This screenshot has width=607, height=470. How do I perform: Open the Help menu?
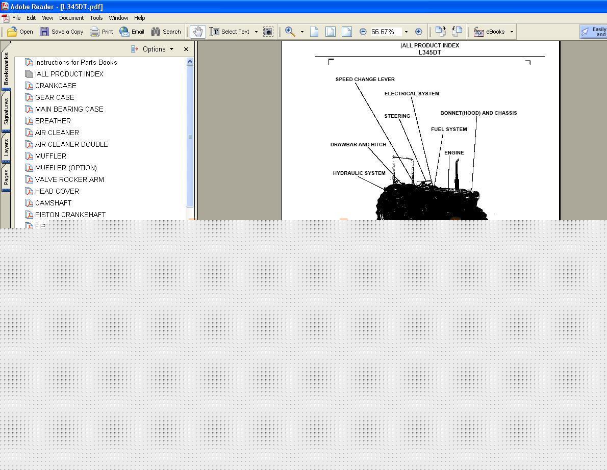[x=139, y=18]
